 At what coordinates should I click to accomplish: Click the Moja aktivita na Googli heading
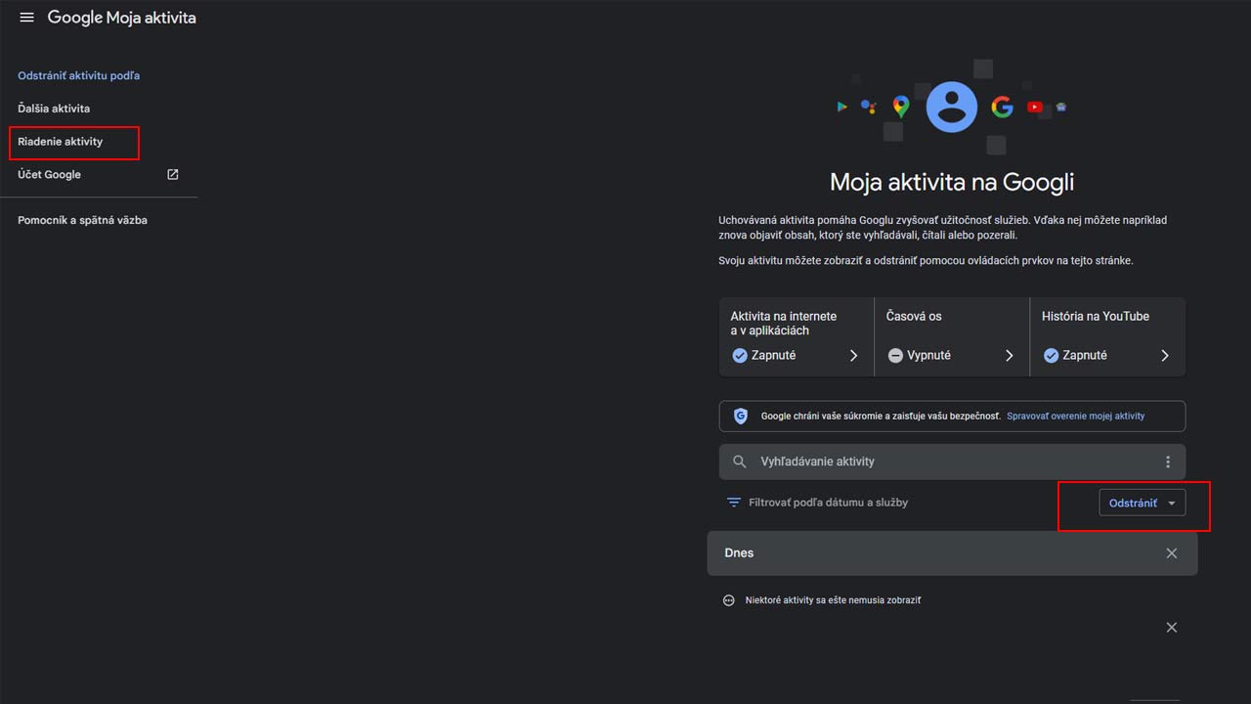[952, 182]
